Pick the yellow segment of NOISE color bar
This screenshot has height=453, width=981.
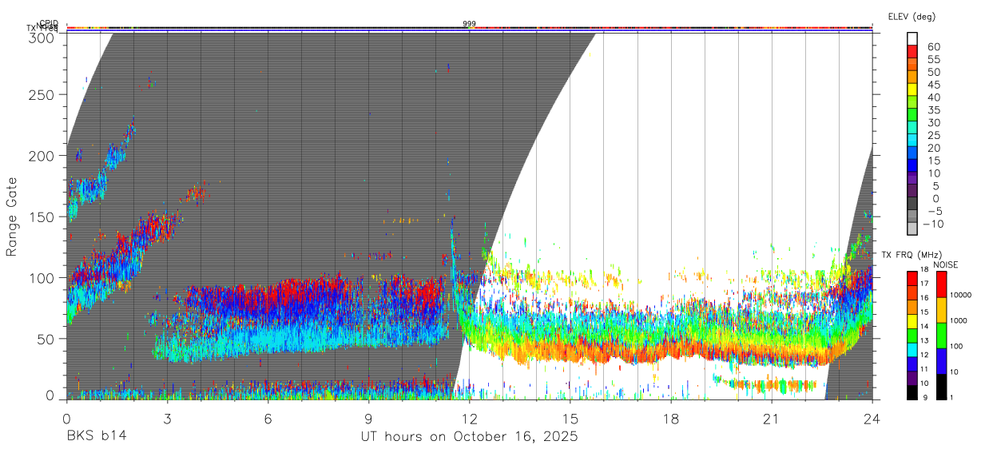[x=942, y=310]
